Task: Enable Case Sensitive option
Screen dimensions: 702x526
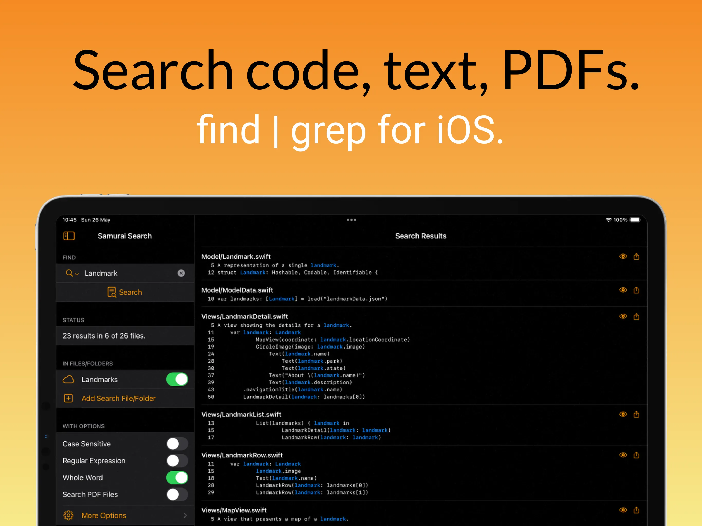Action: pos(177,444)
